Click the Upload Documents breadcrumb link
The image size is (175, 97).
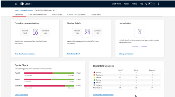pyautogui.click(x=27, y=10)
